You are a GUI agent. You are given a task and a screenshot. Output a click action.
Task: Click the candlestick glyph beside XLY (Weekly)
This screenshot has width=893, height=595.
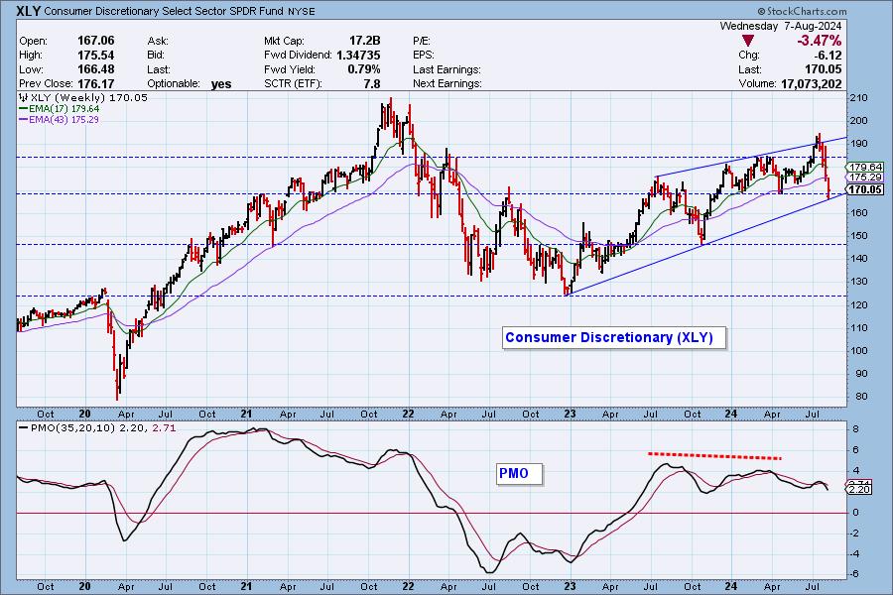(x=24, y=98)
